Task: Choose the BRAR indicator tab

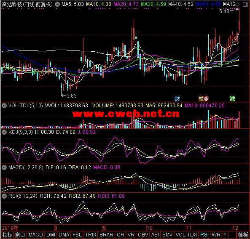Action: point(106,235)
